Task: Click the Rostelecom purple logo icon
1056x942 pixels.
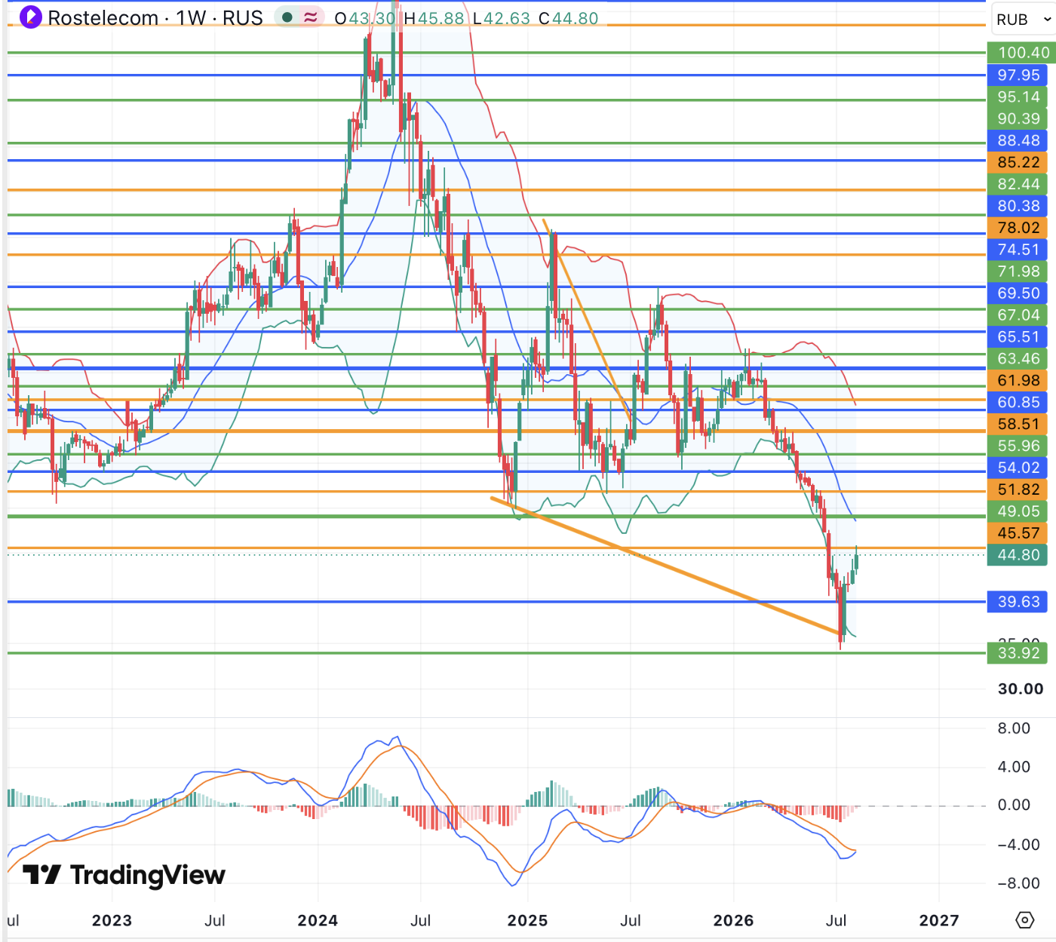Action: coord(31,17)
